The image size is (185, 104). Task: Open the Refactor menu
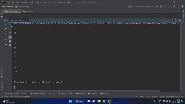tap(38, 2)
